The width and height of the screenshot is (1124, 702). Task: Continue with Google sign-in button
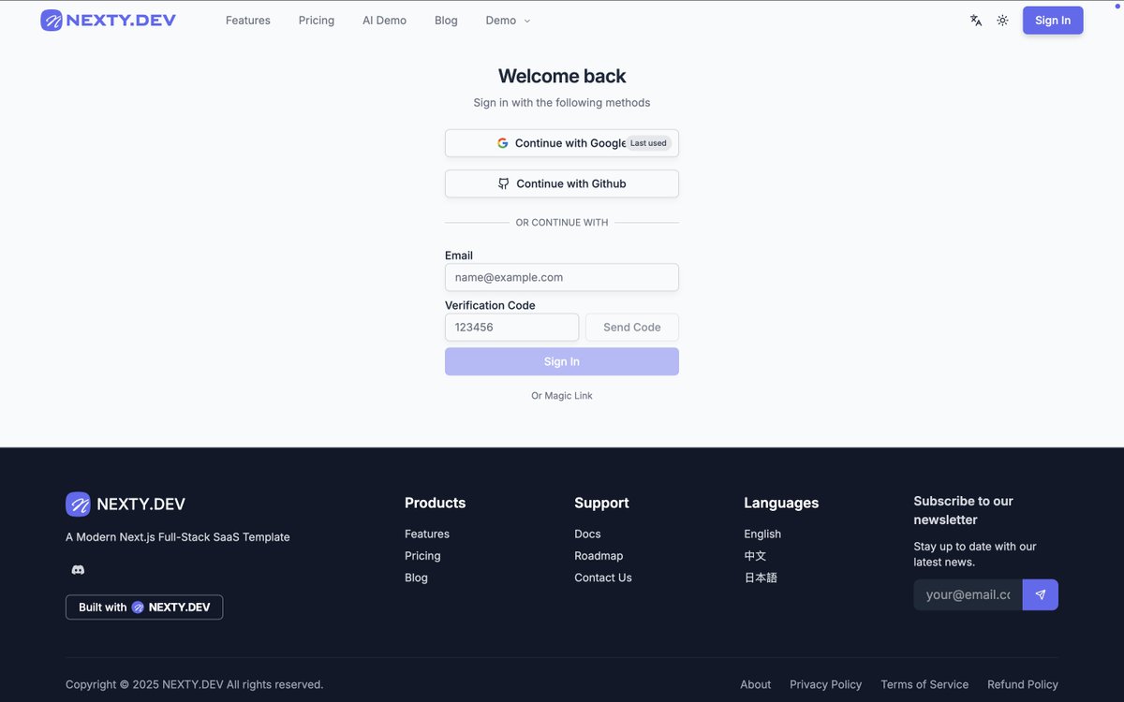pos(562,143)
